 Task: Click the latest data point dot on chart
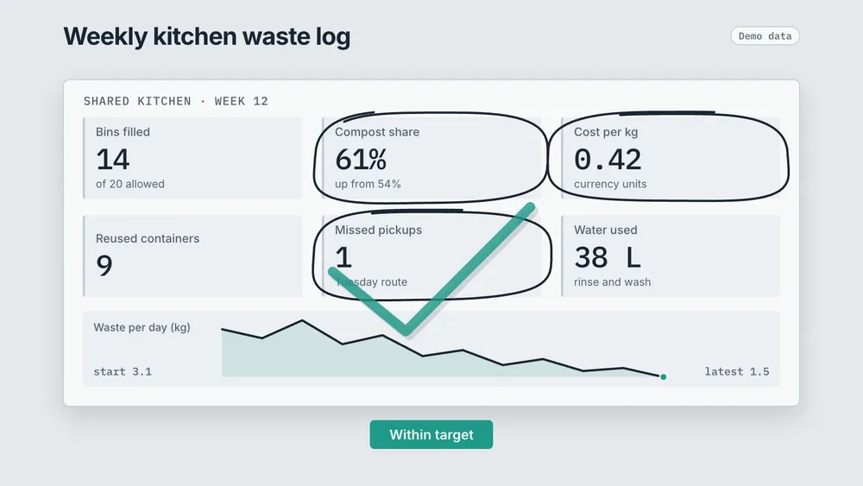(663, 377)
